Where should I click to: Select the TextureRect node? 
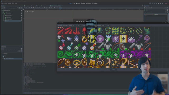[8, 17]
